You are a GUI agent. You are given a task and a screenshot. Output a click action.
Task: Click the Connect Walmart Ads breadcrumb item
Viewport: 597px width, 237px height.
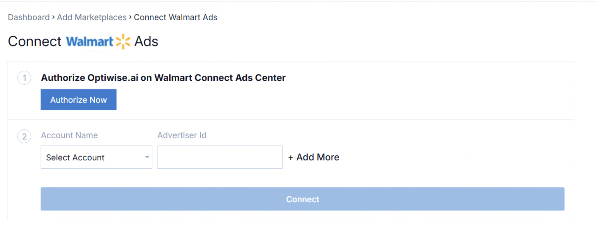pos(176,17)
